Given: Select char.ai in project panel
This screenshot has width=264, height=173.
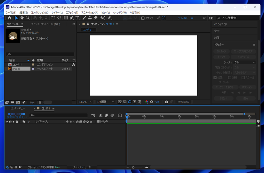Looking at the screenshot, I should click(x=16, y=69).
